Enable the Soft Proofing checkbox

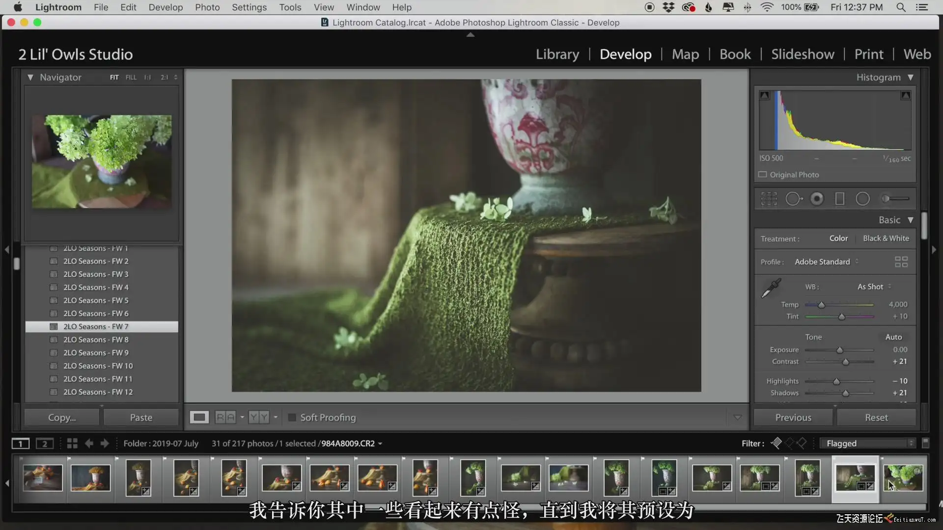(x=292, y=418)
